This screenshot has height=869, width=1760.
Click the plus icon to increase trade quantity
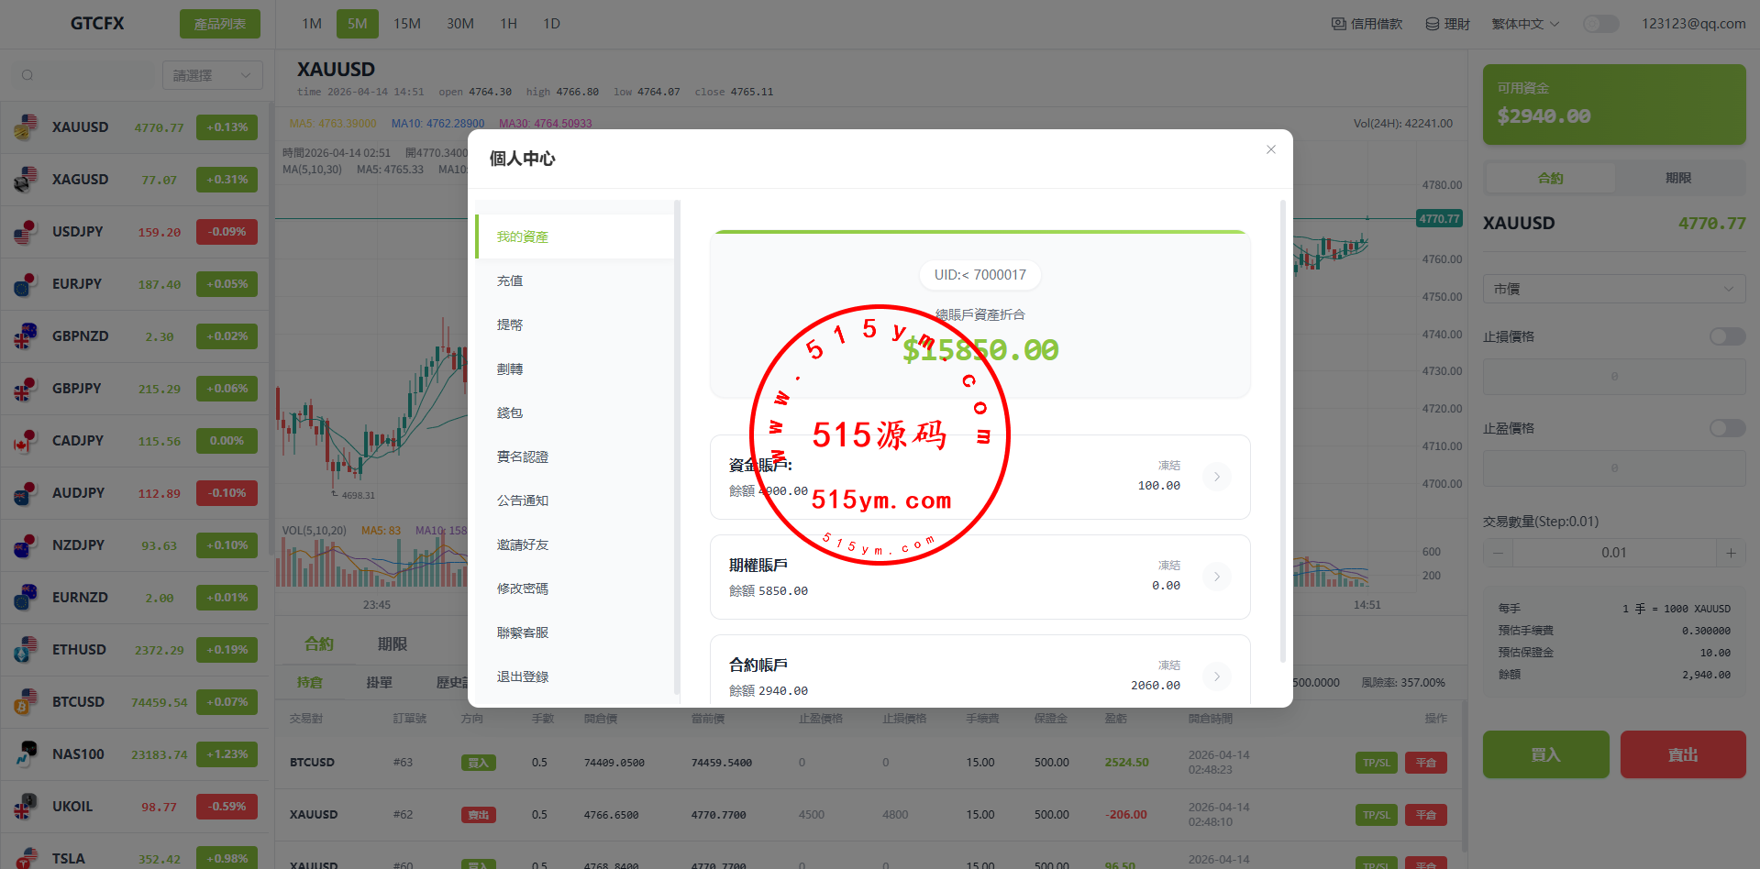pos(1731,553)
